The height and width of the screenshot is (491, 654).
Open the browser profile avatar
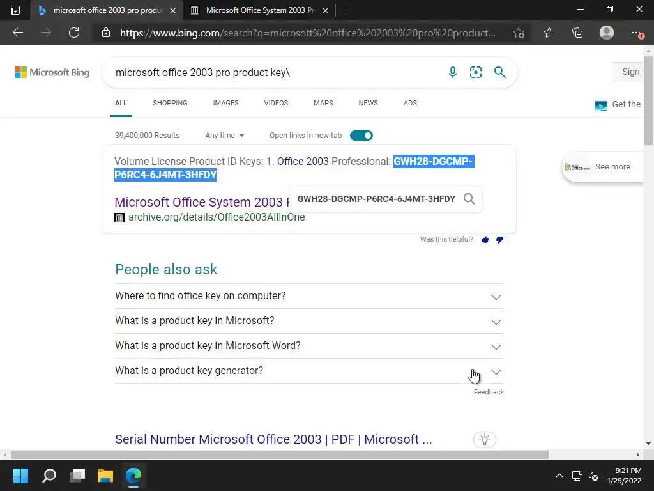[607, 33]
